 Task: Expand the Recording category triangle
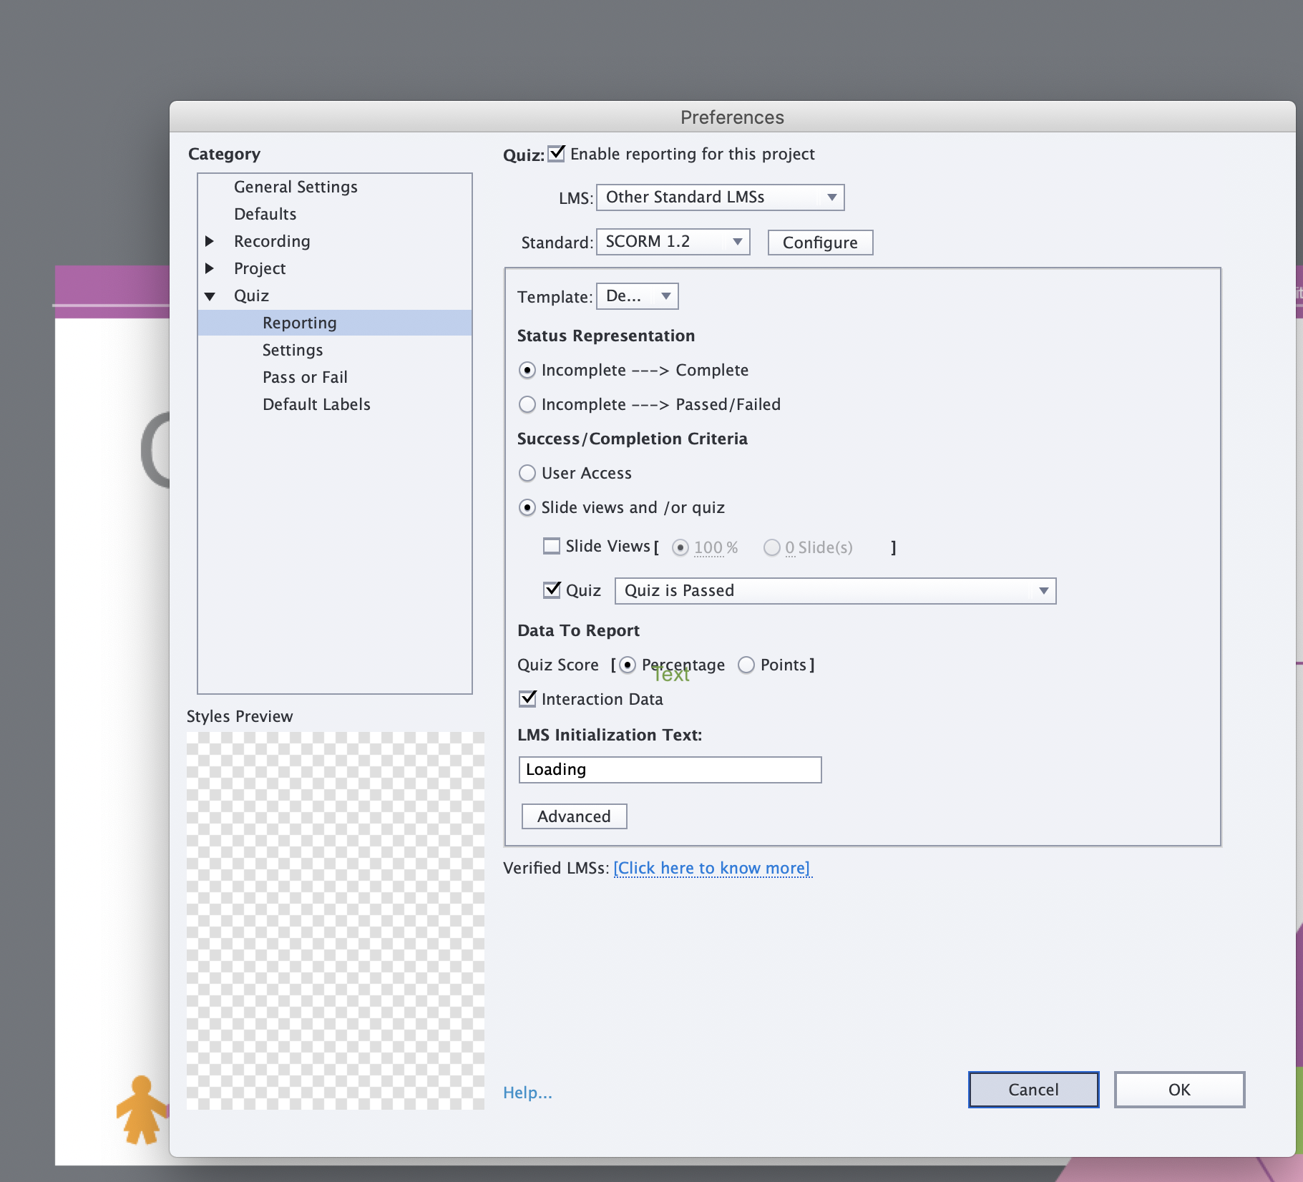[210, 241]
